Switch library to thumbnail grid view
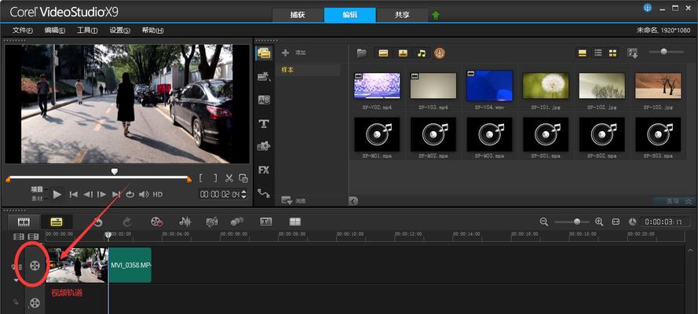Viewport: 698px width, 314px height. [x=613, y=53]
